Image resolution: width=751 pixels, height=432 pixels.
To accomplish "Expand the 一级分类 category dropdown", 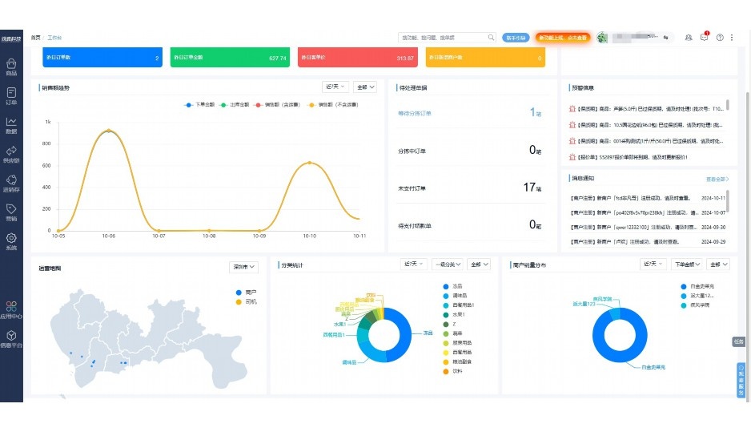I will click(x=447, y=264).
